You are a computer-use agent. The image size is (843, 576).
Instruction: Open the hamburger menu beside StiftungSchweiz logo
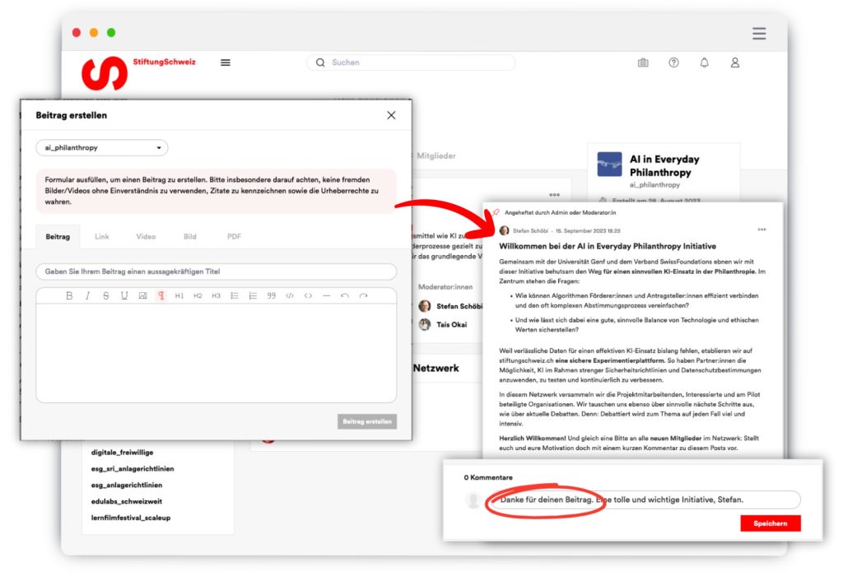pyautogui.click(x=226, y=63)
